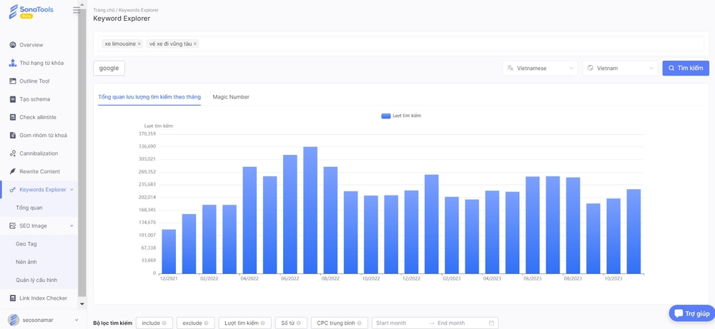This screenshot has width=715, height=329.
Task: Open the calendar icon in date range
Action: tap(491, 323)
